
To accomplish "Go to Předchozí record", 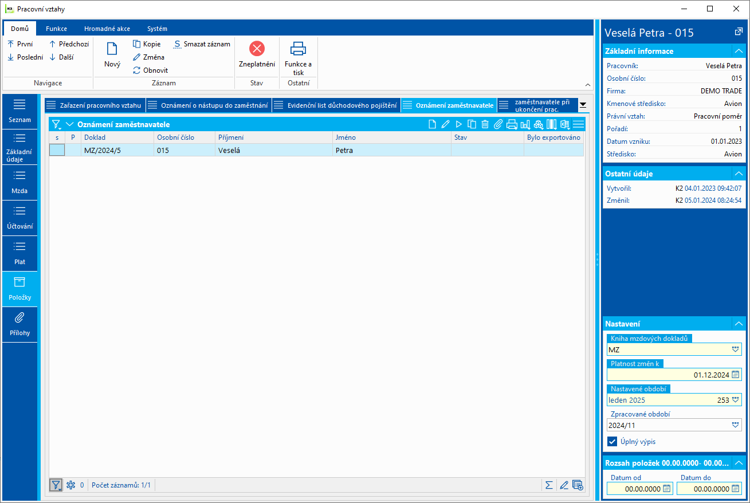I will pyautogui.click(x=69, y=44).
